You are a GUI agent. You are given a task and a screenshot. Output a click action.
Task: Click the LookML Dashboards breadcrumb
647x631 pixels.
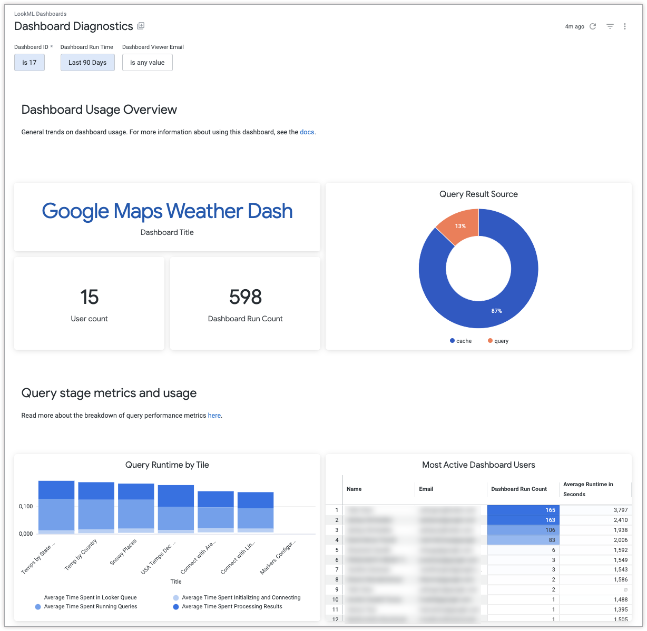tap(40, 14)
